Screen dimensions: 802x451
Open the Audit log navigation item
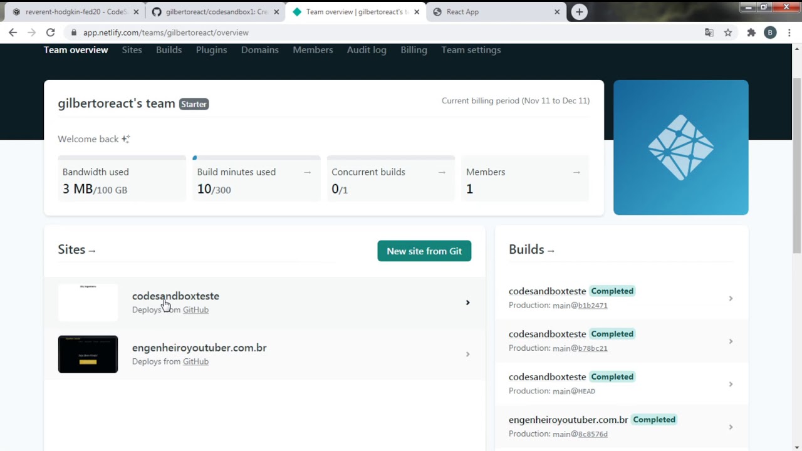[367, 50]
